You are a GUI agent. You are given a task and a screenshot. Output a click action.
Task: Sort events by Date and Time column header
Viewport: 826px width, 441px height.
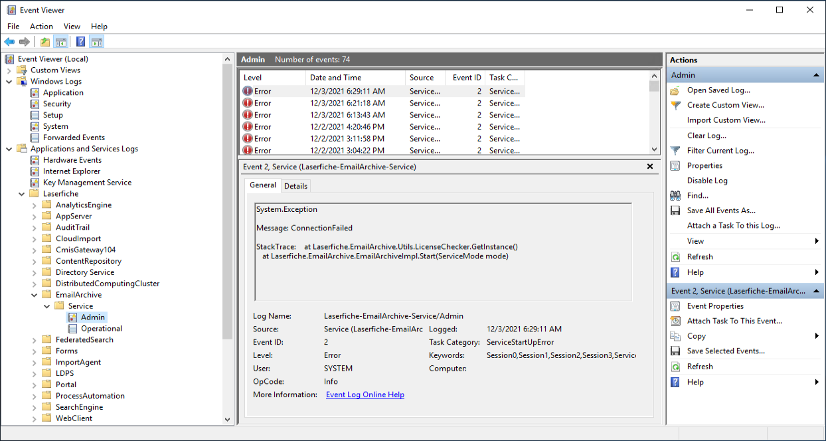click(355, 78)
